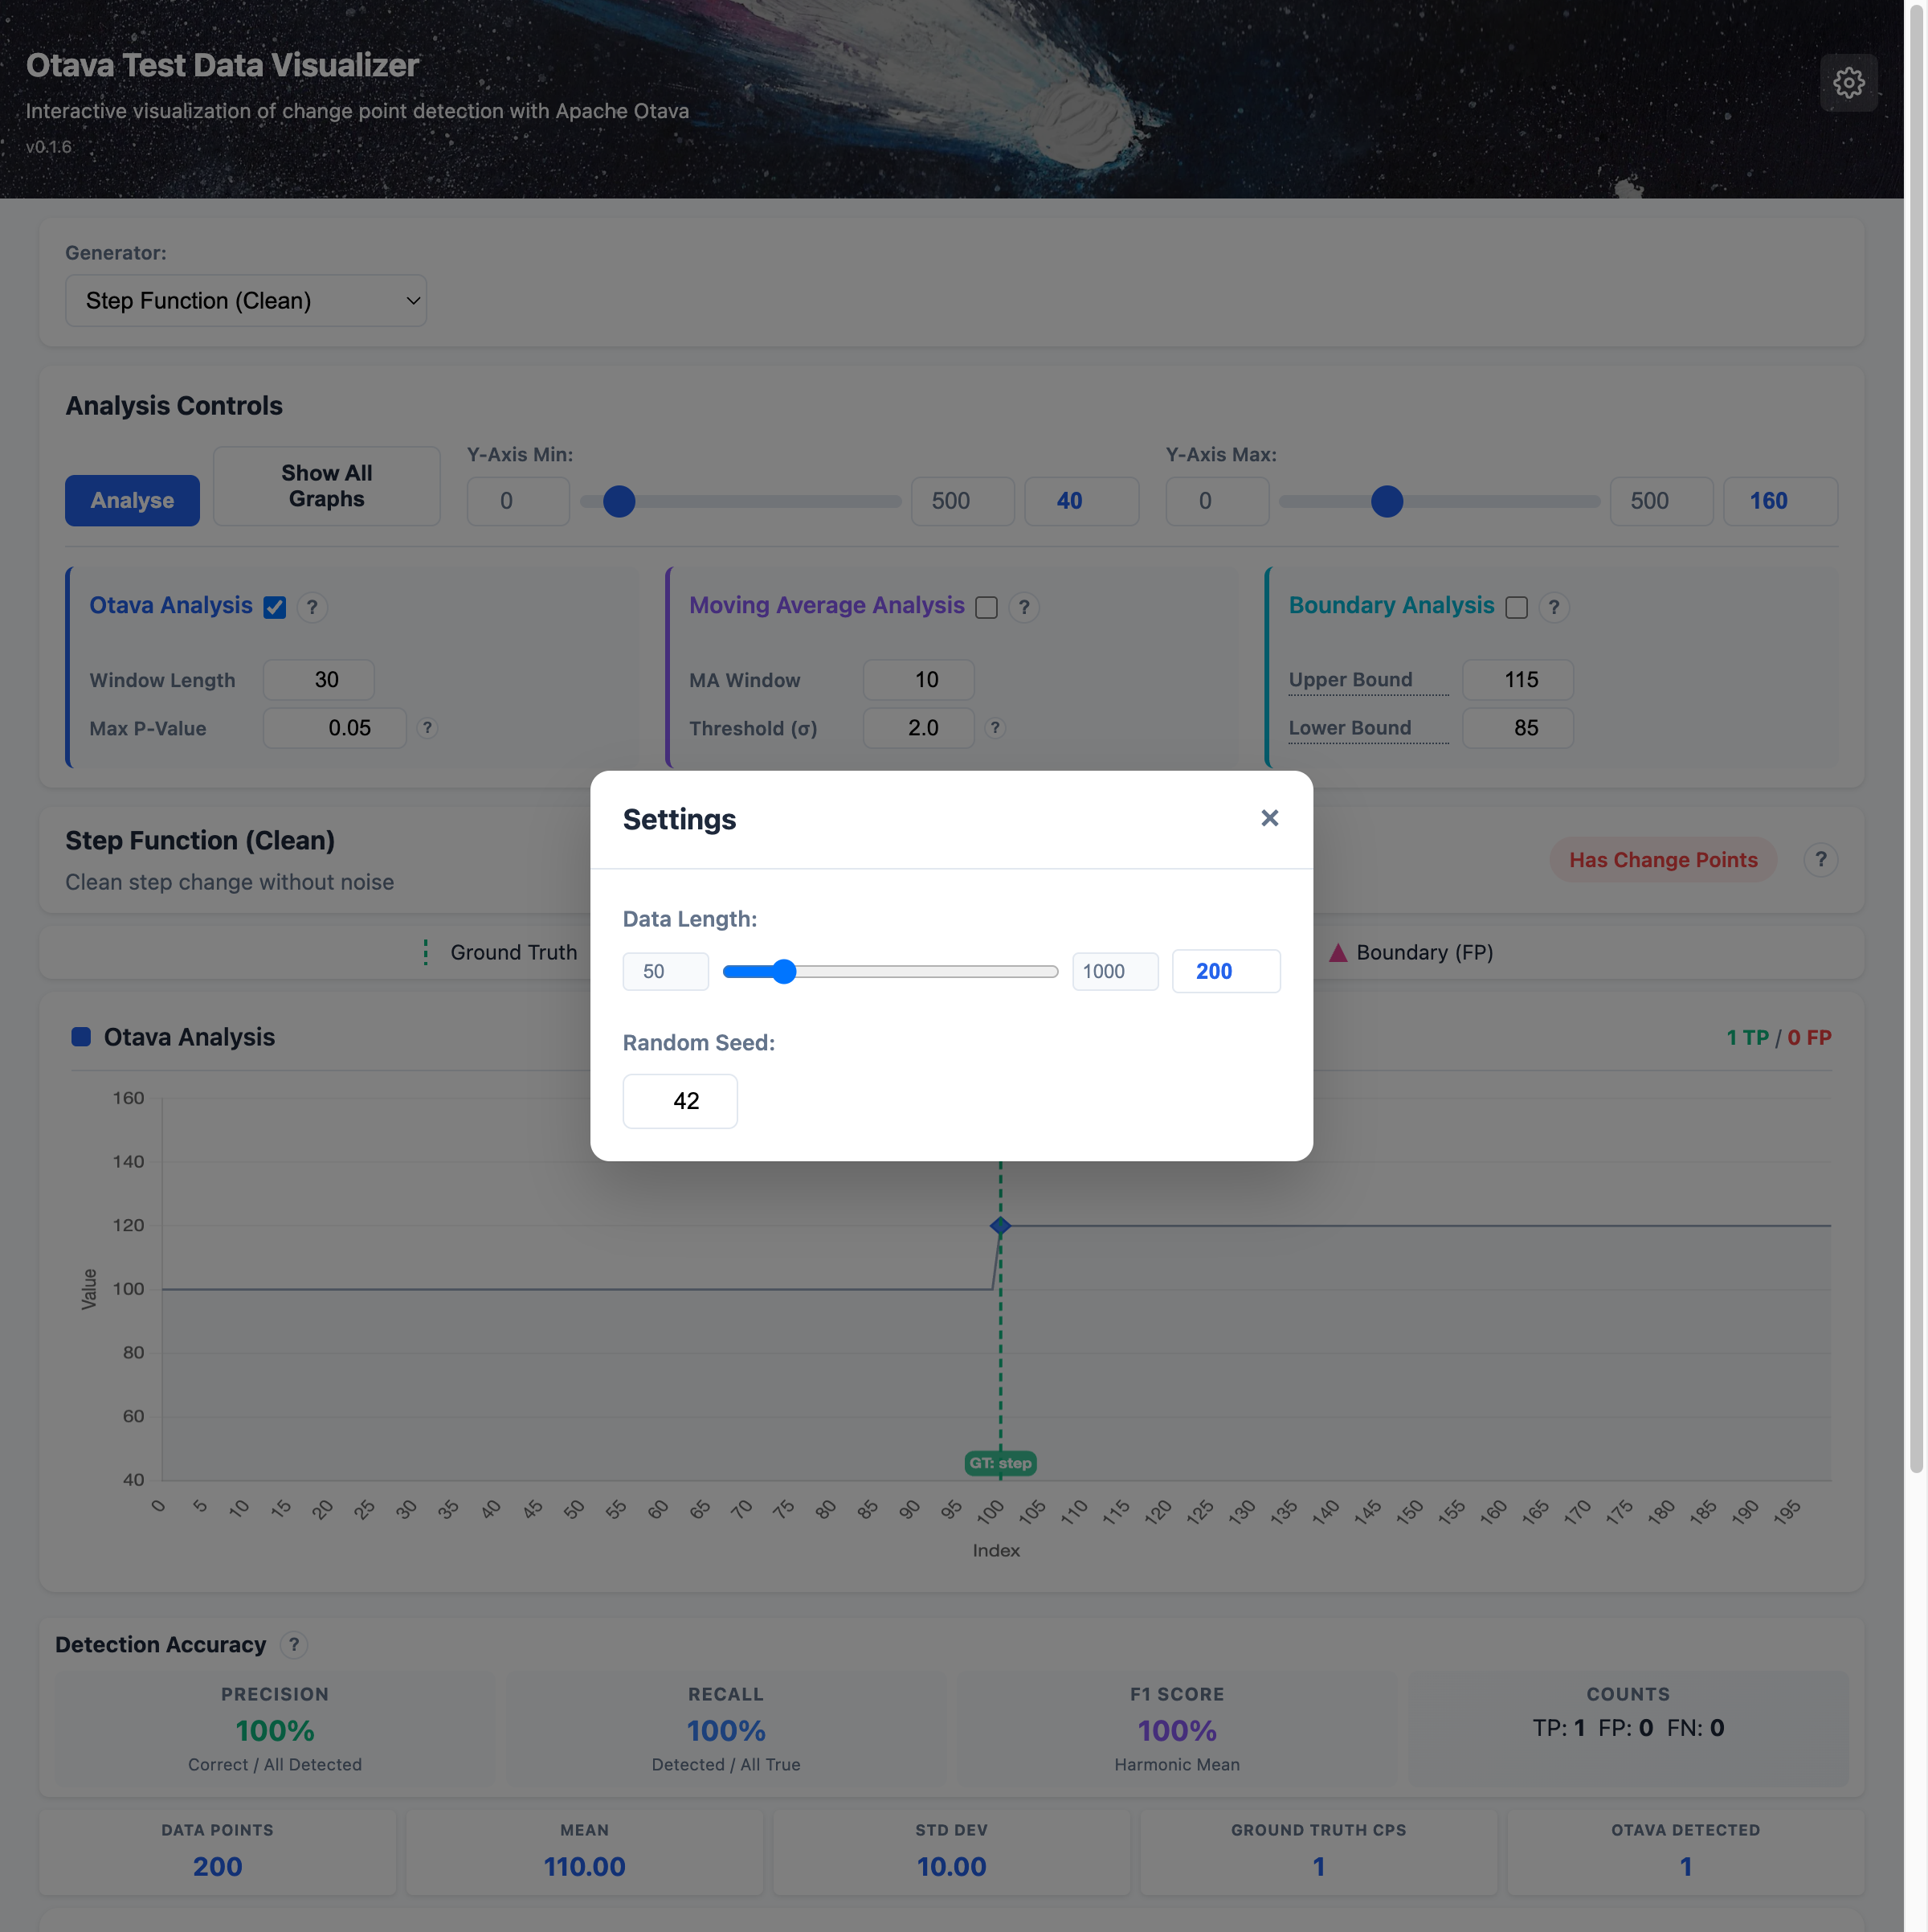1928x1932 pixels.
Task: Click the Has Change Points badge
Action: [x=1663, y=860]
